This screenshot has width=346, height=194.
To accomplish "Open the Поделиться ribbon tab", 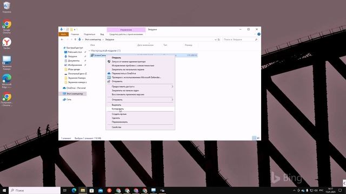I will [89, 34].
